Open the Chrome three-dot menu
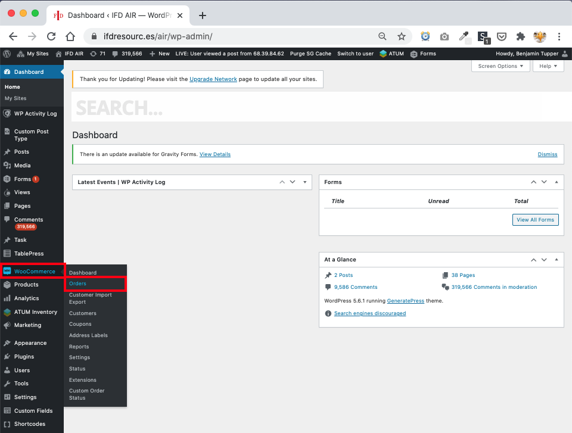 point(559,36)
